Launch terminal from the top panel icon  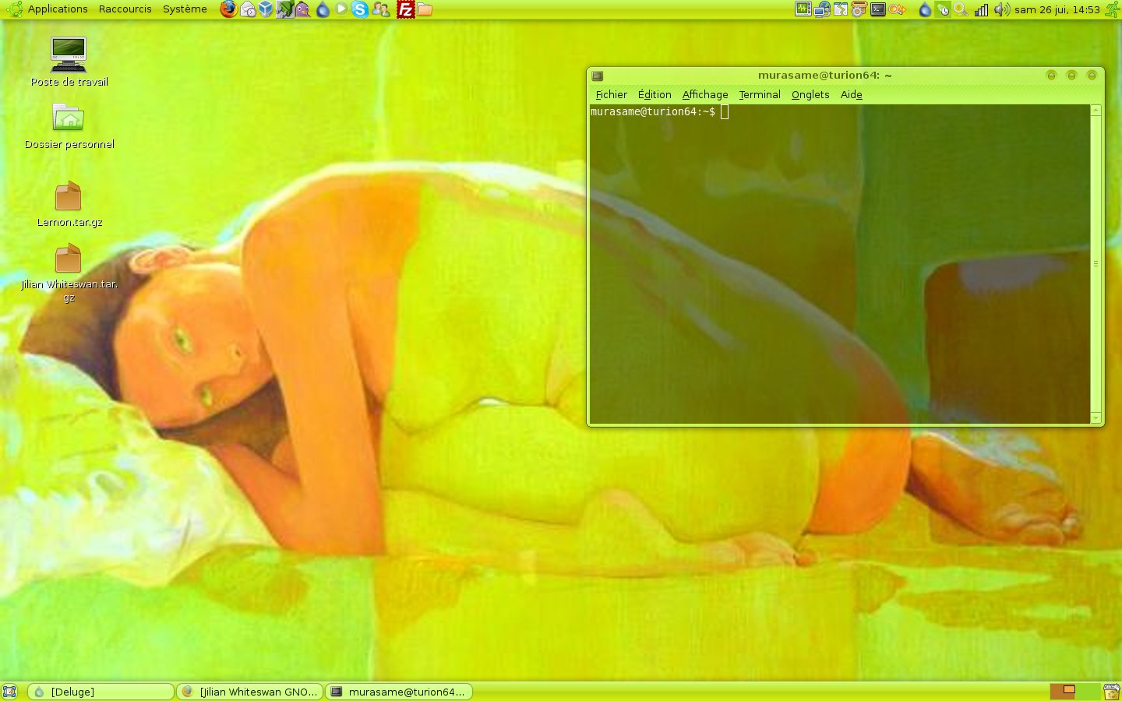878,9
